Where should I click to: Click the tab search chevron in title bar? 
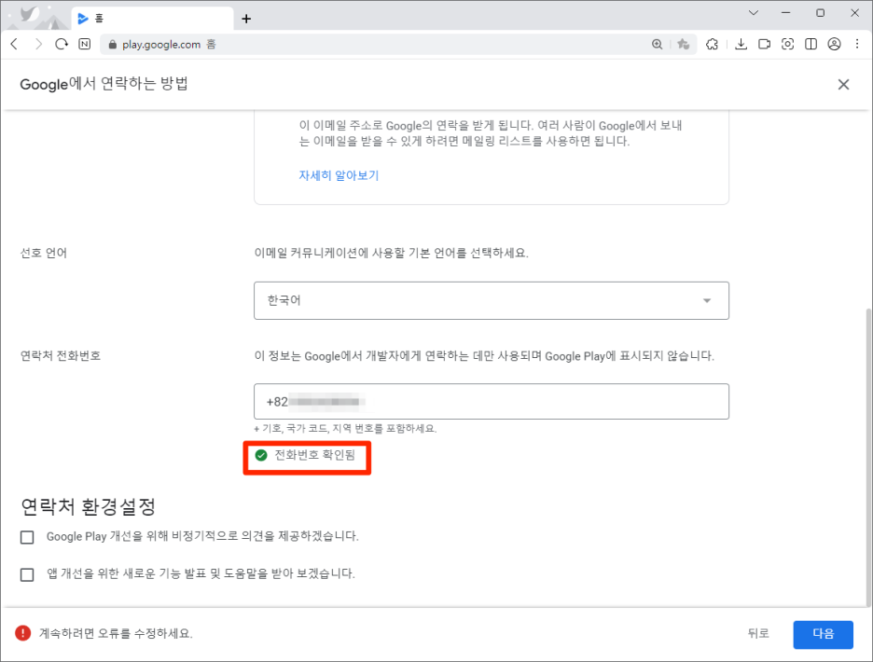[754, 13]
